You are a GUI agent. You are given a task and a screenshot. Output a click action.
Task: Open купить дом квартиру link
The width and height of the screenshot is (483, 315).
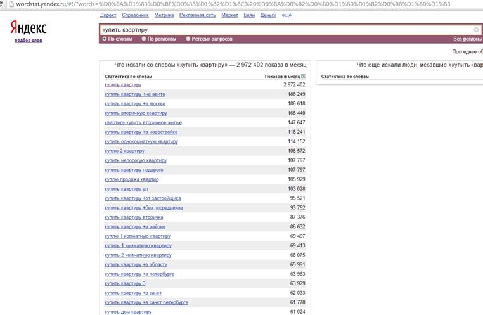click(x=128, y=312)
